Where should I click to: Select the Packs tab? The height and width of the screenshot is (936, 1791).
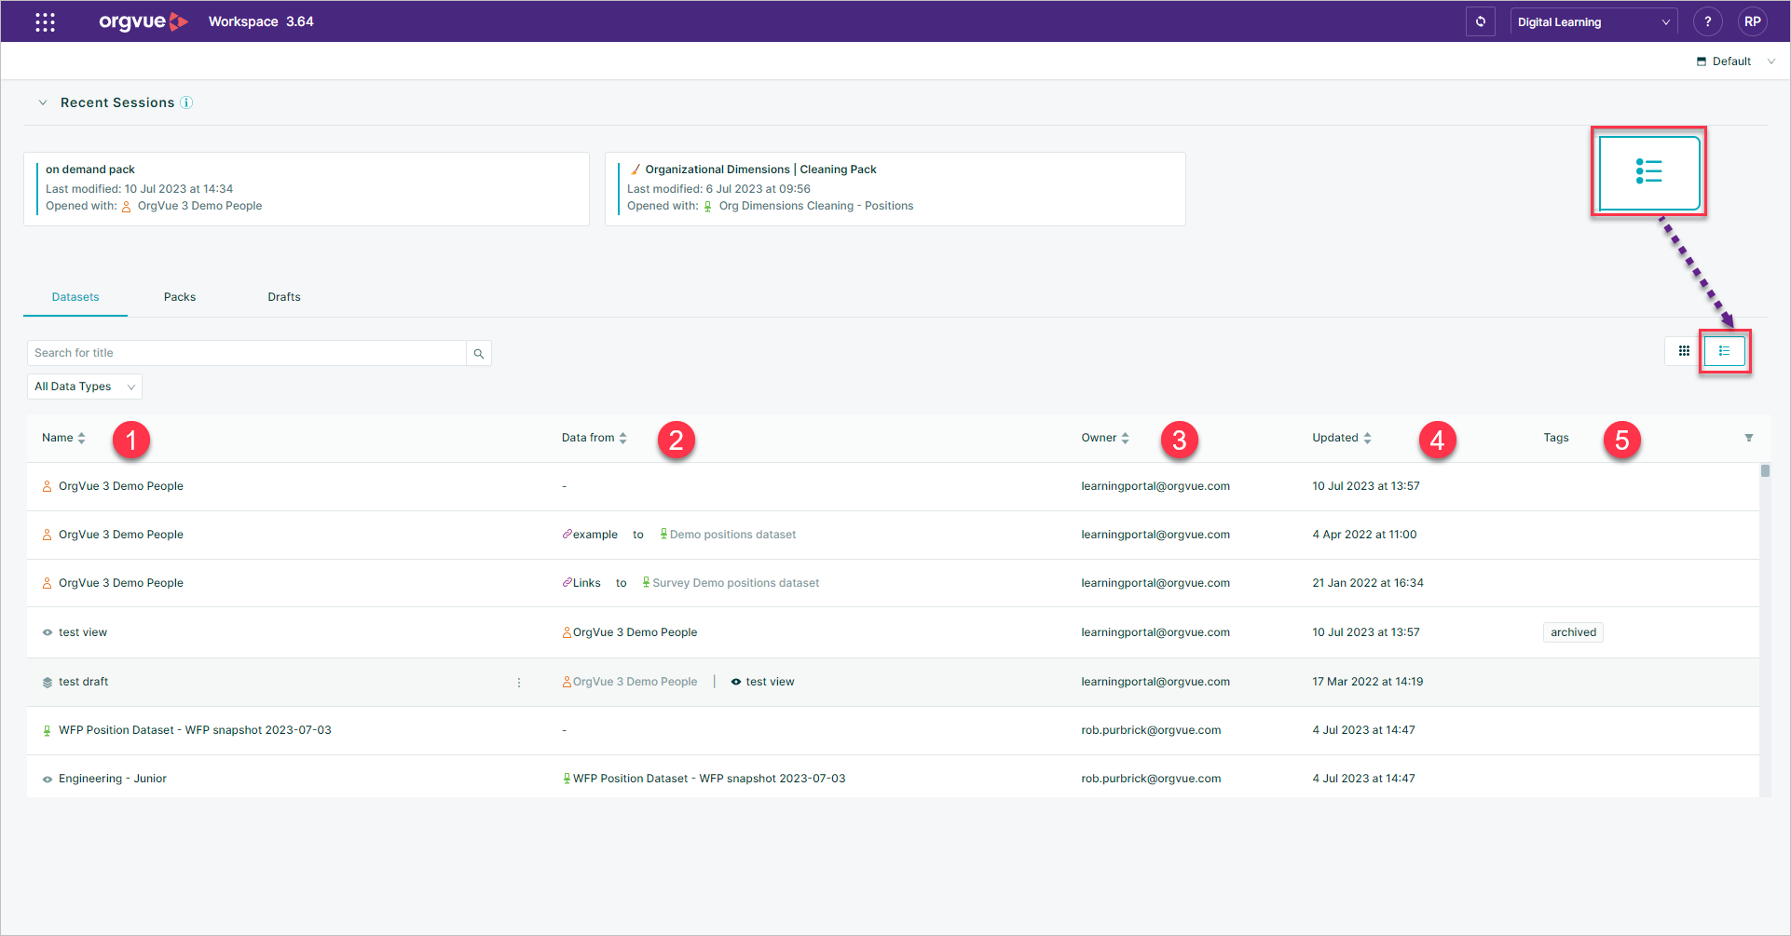coord(180,297)
